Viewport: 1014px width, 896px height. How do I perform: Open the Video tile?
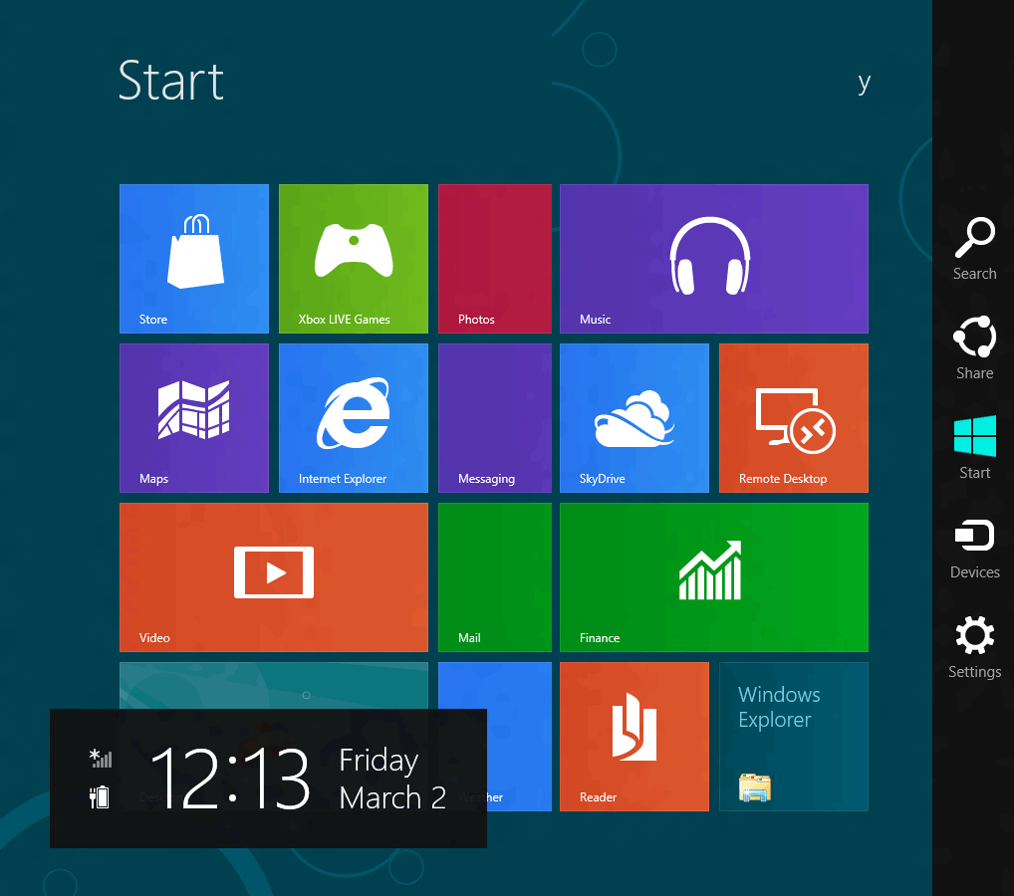[x=274, y=577]
